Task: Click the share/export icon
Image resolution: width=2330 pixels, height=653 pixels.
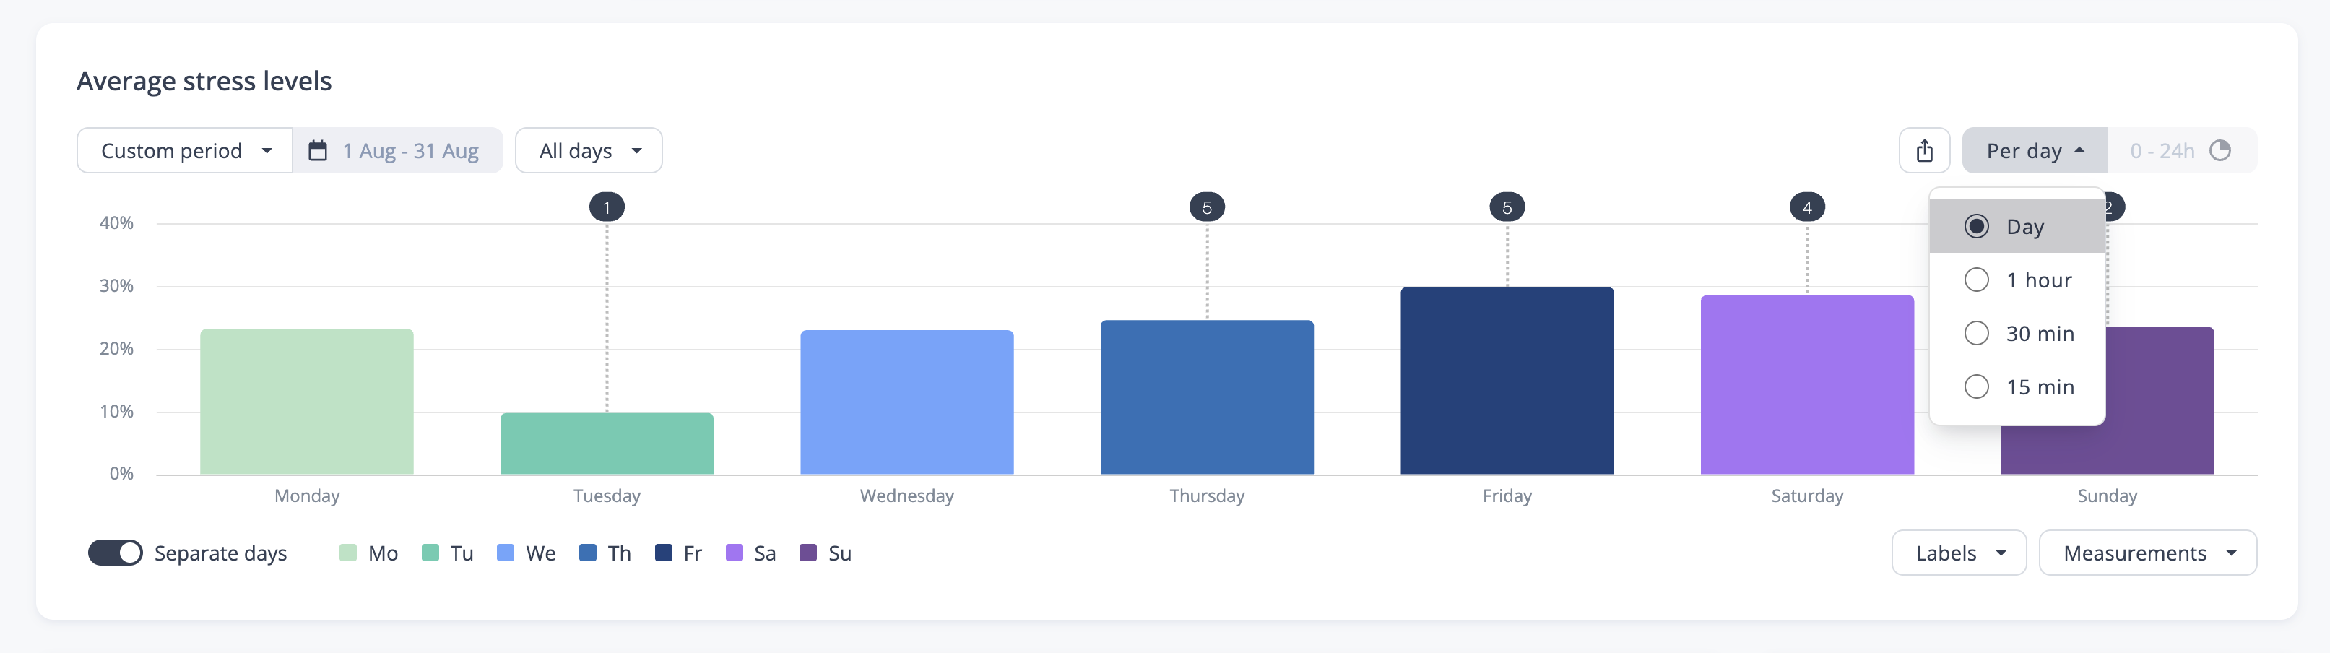Action: 1924,150
